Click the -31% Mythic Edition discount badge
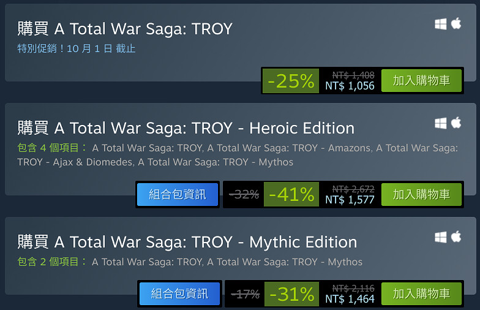This screenshot has height=310, width=480. (291, 293)
